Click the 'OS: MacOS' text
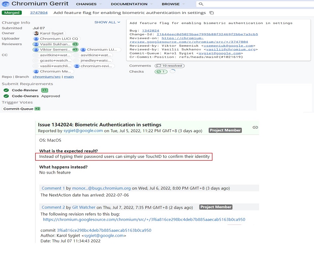The height and width of the screenshot is (257, 314). click(x=50, y=140)
